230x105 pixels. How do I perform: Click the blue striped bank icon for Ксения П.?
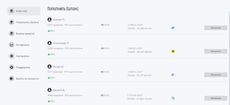173,28
